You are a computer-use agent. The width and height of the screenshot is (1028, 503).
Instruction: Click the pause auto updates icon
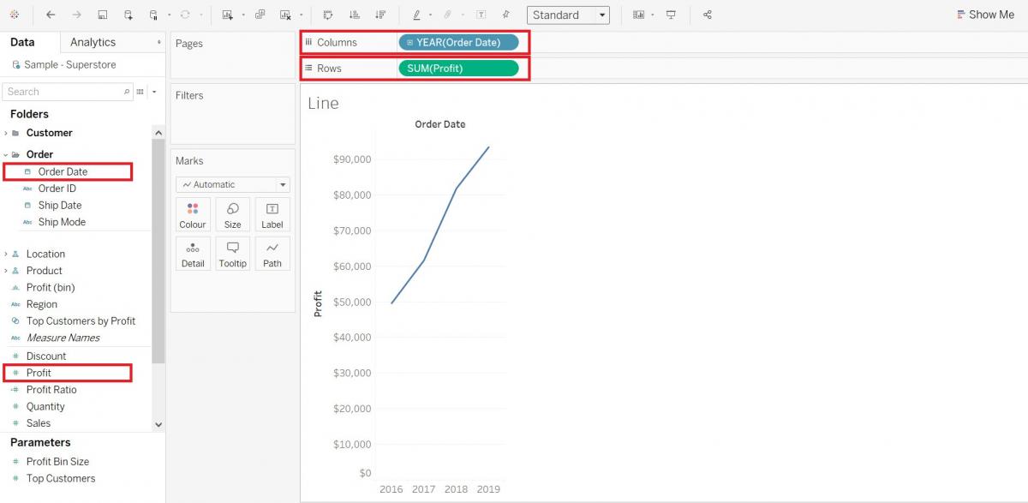[153, 15]
